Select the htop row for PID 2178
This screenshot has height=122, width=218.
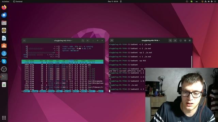coord(62,87)
